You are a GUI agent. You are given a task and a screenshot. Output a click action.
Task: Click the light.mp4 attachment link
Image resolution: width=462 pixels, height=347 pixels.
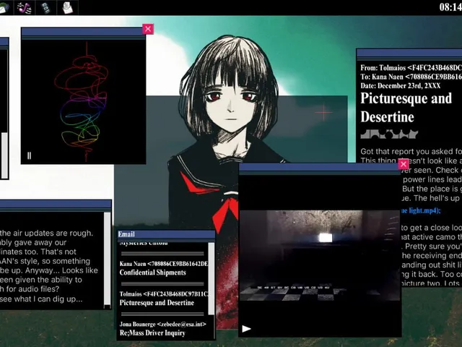tap(422, 210)
